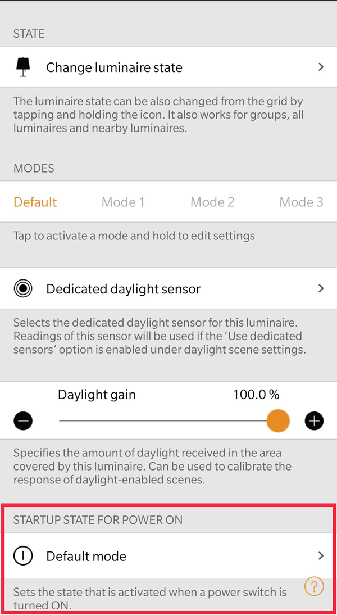
Task: Tap the daylight sensor target icon
Action: point(22,289)
